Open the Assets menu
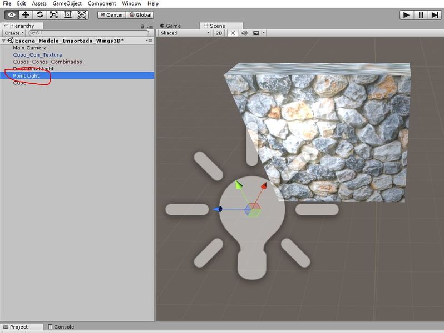Image resolution: width=444 pixels, height=333 pixels. 39,3
